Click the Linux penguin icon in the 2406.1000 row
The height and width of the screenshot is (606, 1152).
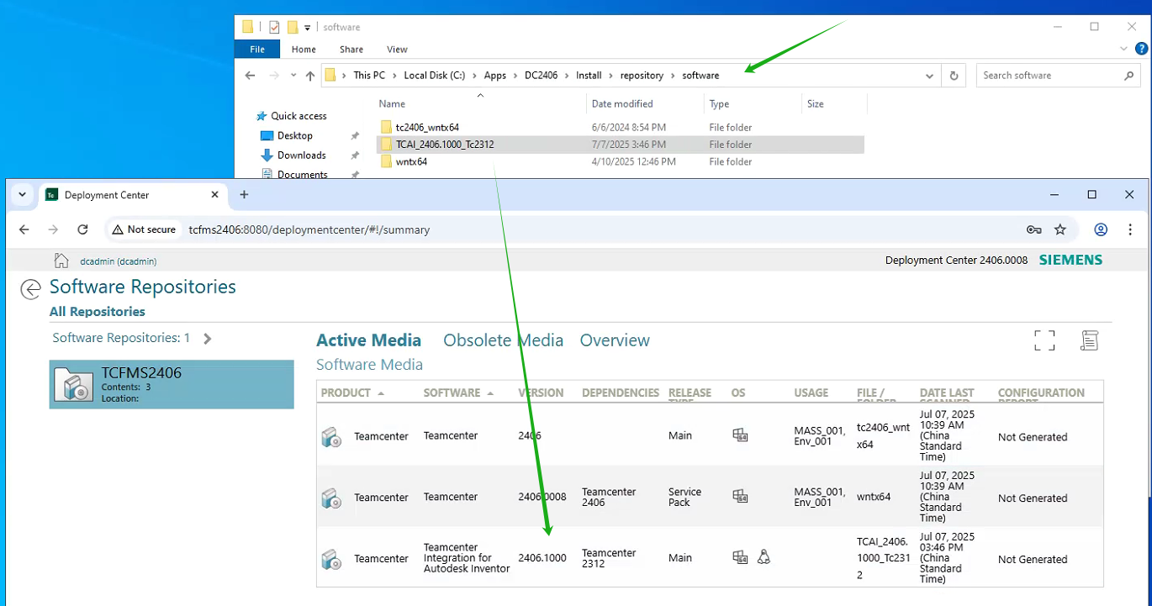(x=764, y=556)
